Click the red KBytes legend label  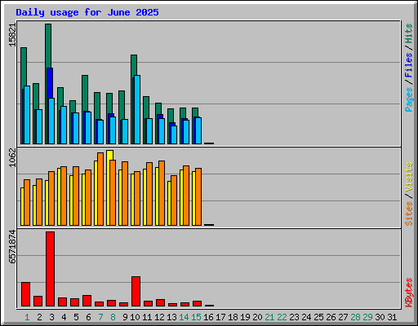[x=409, y=293]
